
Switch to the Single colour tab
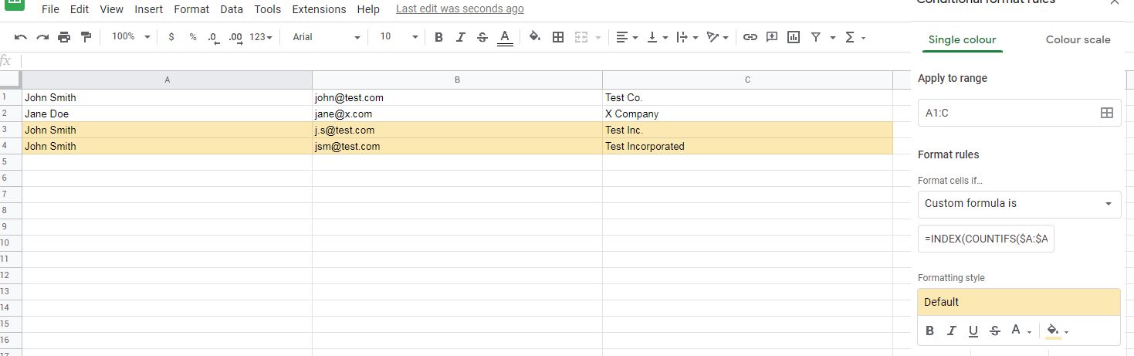[x=962, y=39]
